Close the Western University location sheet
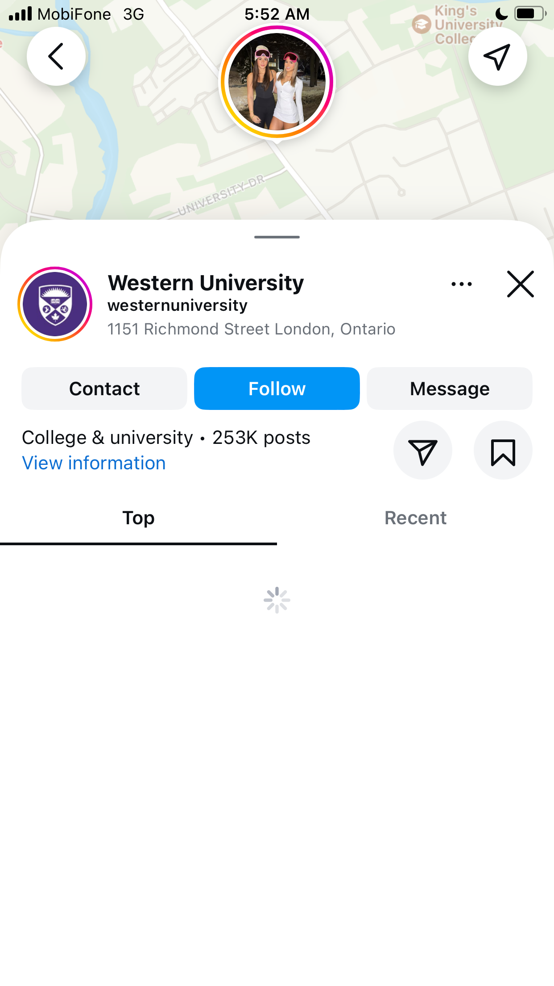Screen dimensions: 554x986 [521, 284]
